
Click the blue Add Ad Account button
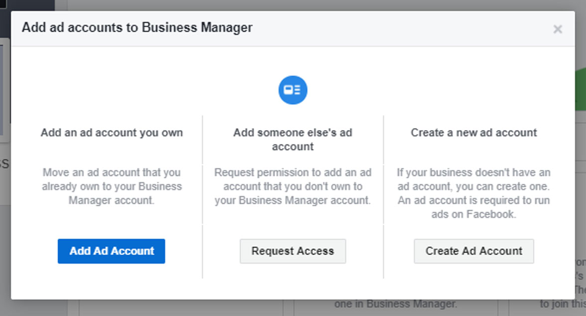point(111,251)
